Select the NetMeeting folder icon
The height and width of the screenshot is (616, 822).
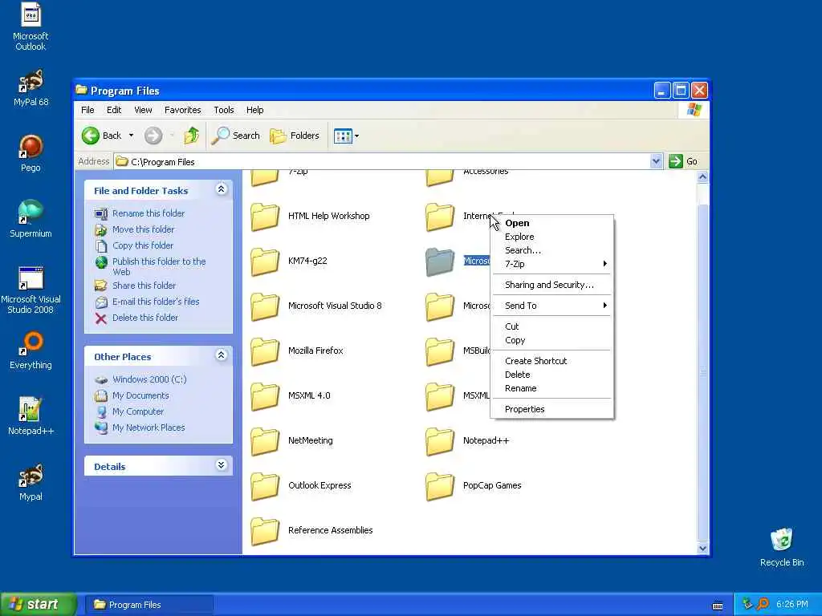pyautogui.click(x=265, y=441)
